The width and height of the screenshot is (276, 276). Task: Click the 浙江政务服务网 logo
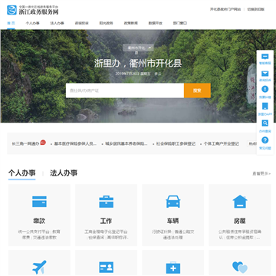32,10
